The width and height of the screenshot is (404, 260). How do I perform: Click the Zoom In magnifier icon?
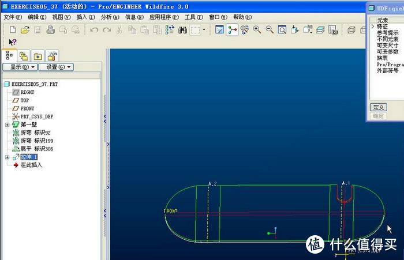pos(257,29)
